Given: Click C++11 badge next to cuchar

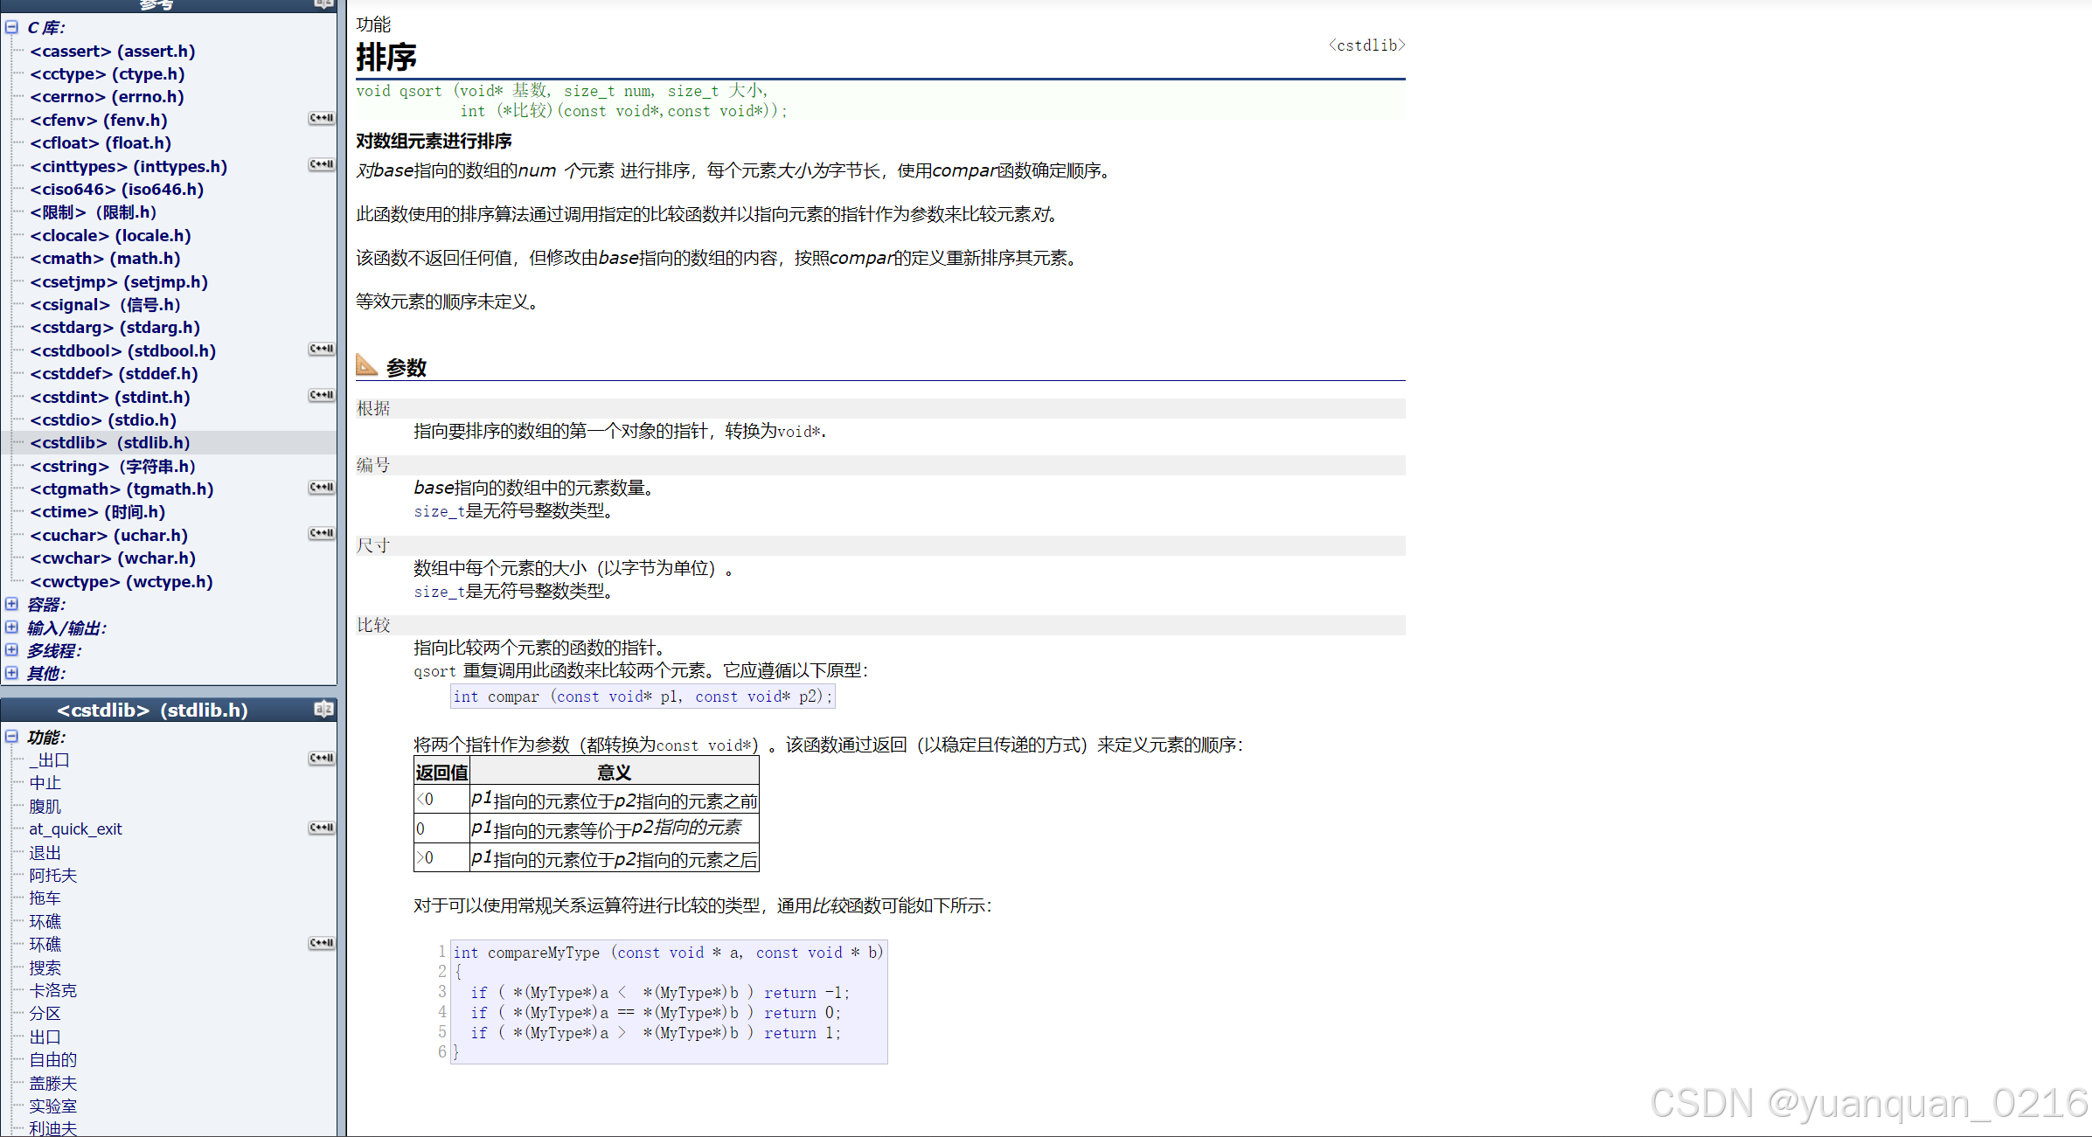Looking at the screenshot, I should pyautogui.click(x=322, y=533).
